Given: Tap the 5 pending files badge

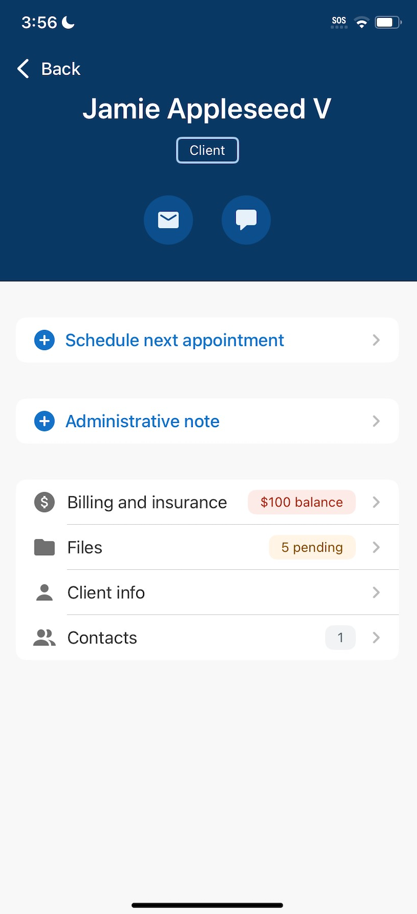Looking at the screenshot, I should (312, 547).
